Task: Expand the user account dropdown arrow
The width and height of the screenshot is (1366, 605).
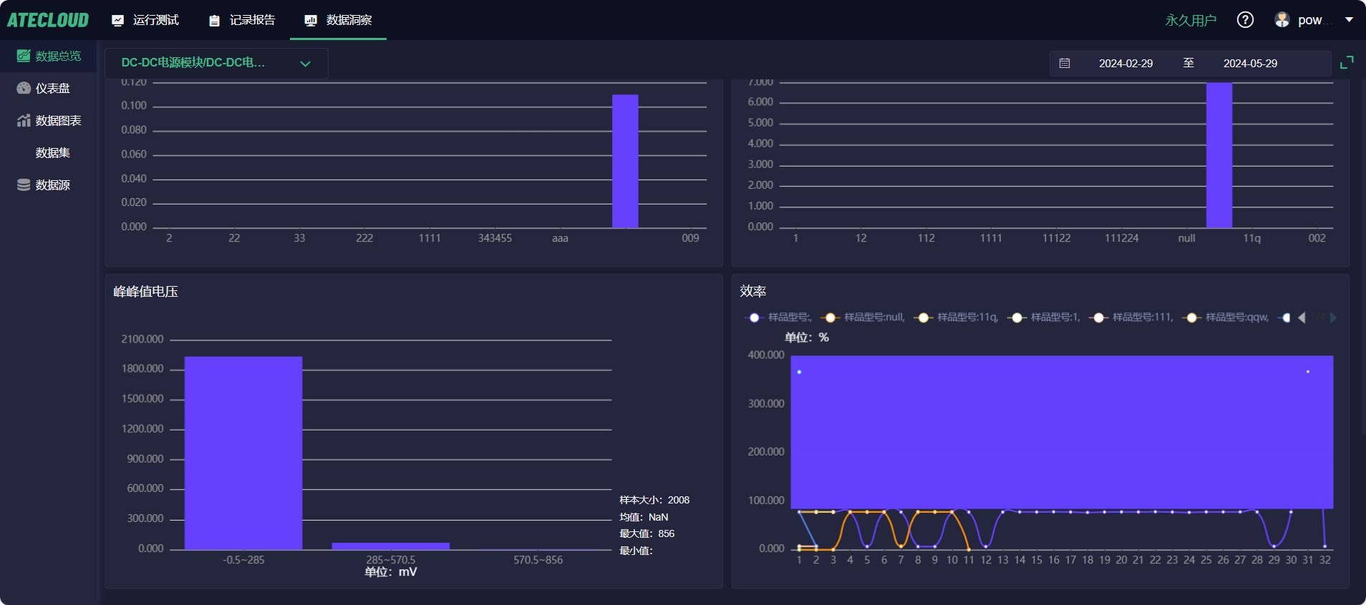Action: (x=1349, y=20)
